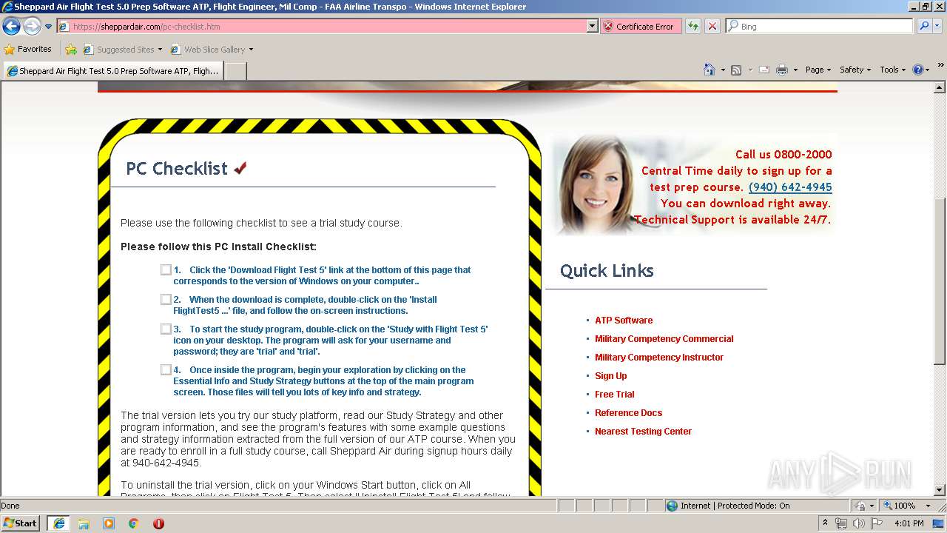Expand the address bar URL history dropdown
The height and width of the screenshot is (533, 947).
(x=592, y=27)
